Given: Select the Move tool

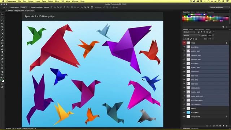Looking at the screenshot, I should click(2, 14).
